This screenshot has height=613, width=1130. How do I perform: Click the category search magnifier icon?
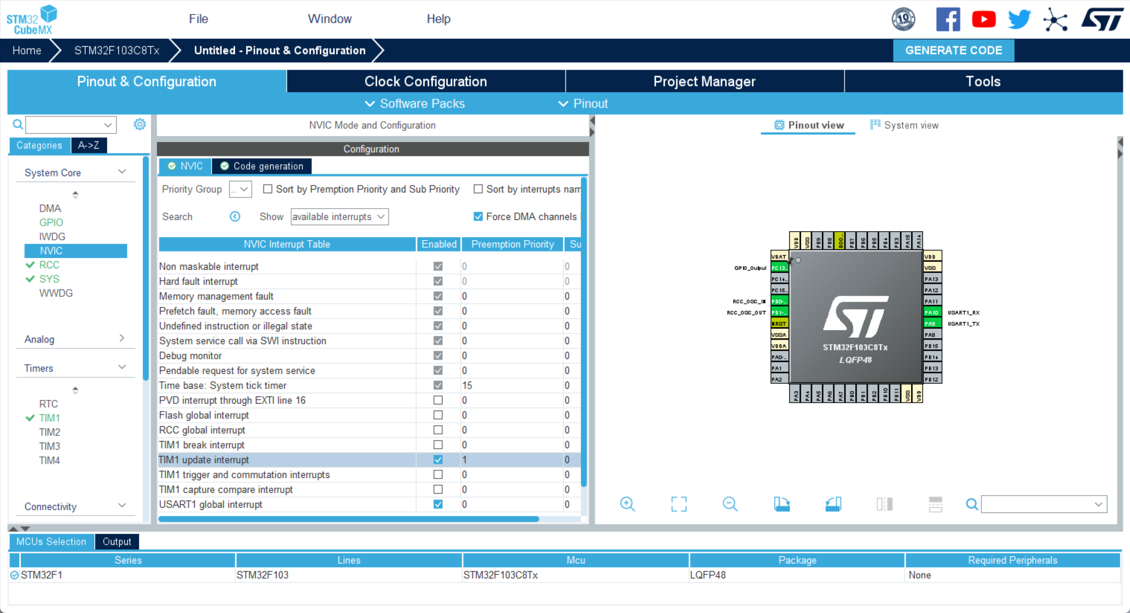(x=18, y=124)
